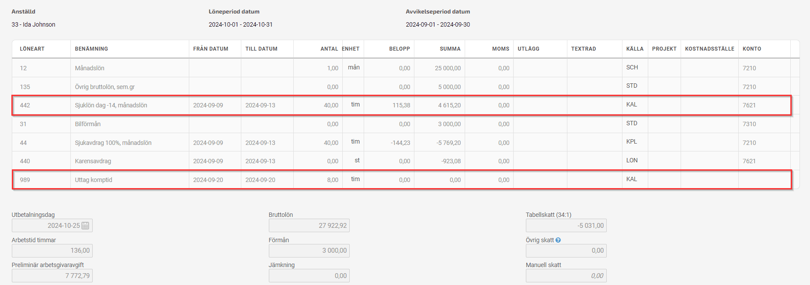Click the MOMS column header
The height and width of the screenshot is (285, 810).
click(x=501, y=49)
